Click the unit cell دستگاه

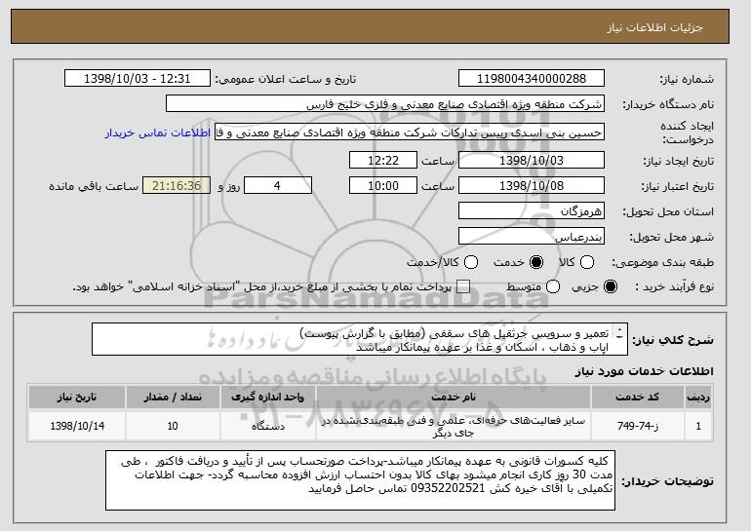pyautogui.click(x=268, y=426)
